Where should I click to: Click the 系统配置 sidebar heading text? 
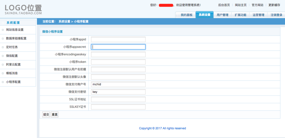[x=13, y=23]
